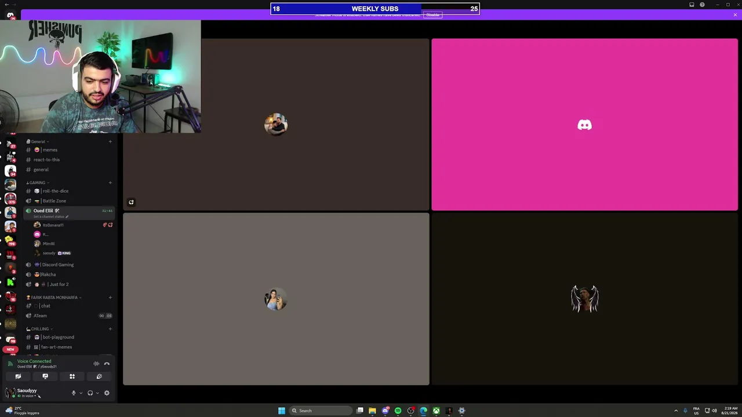Jump to NEW unread servers
The image size is (742, 417).
coord(10,350)
